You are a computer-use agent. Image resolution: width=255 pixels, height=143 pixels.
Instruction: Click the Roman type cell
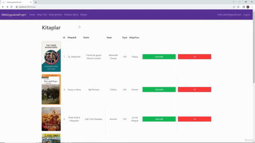click(x=135, y=89)
